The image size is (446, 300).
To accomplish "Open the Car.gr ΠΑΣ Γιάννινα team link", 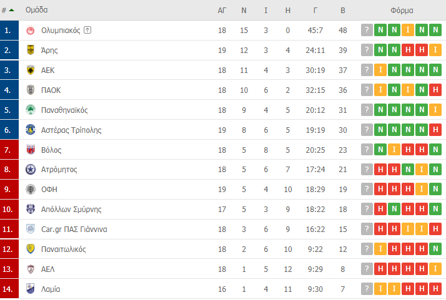I will [74, 230].
